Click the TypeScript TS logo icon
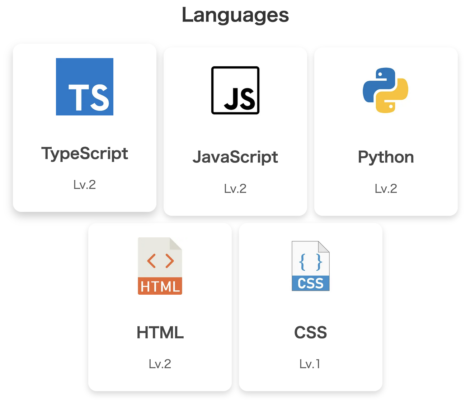Image resolution: width=475 pixels, height=408 pixels. coord(85,87)
